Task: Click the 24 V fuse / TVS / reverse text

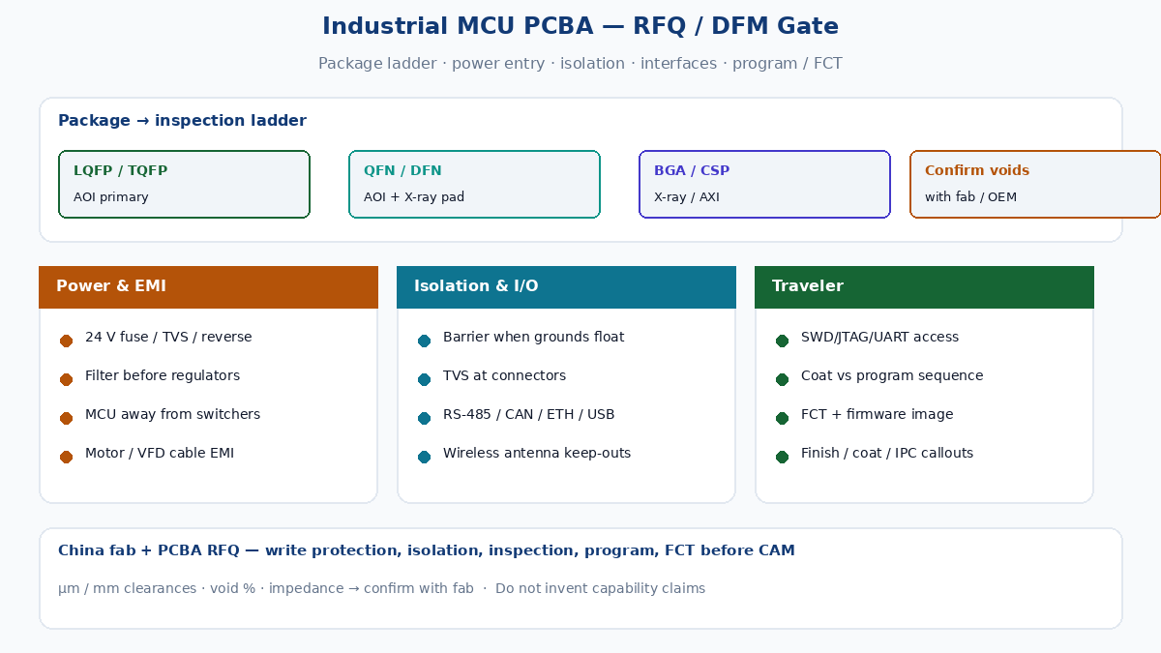Action: pyautogui.click(x=168, y=337)
